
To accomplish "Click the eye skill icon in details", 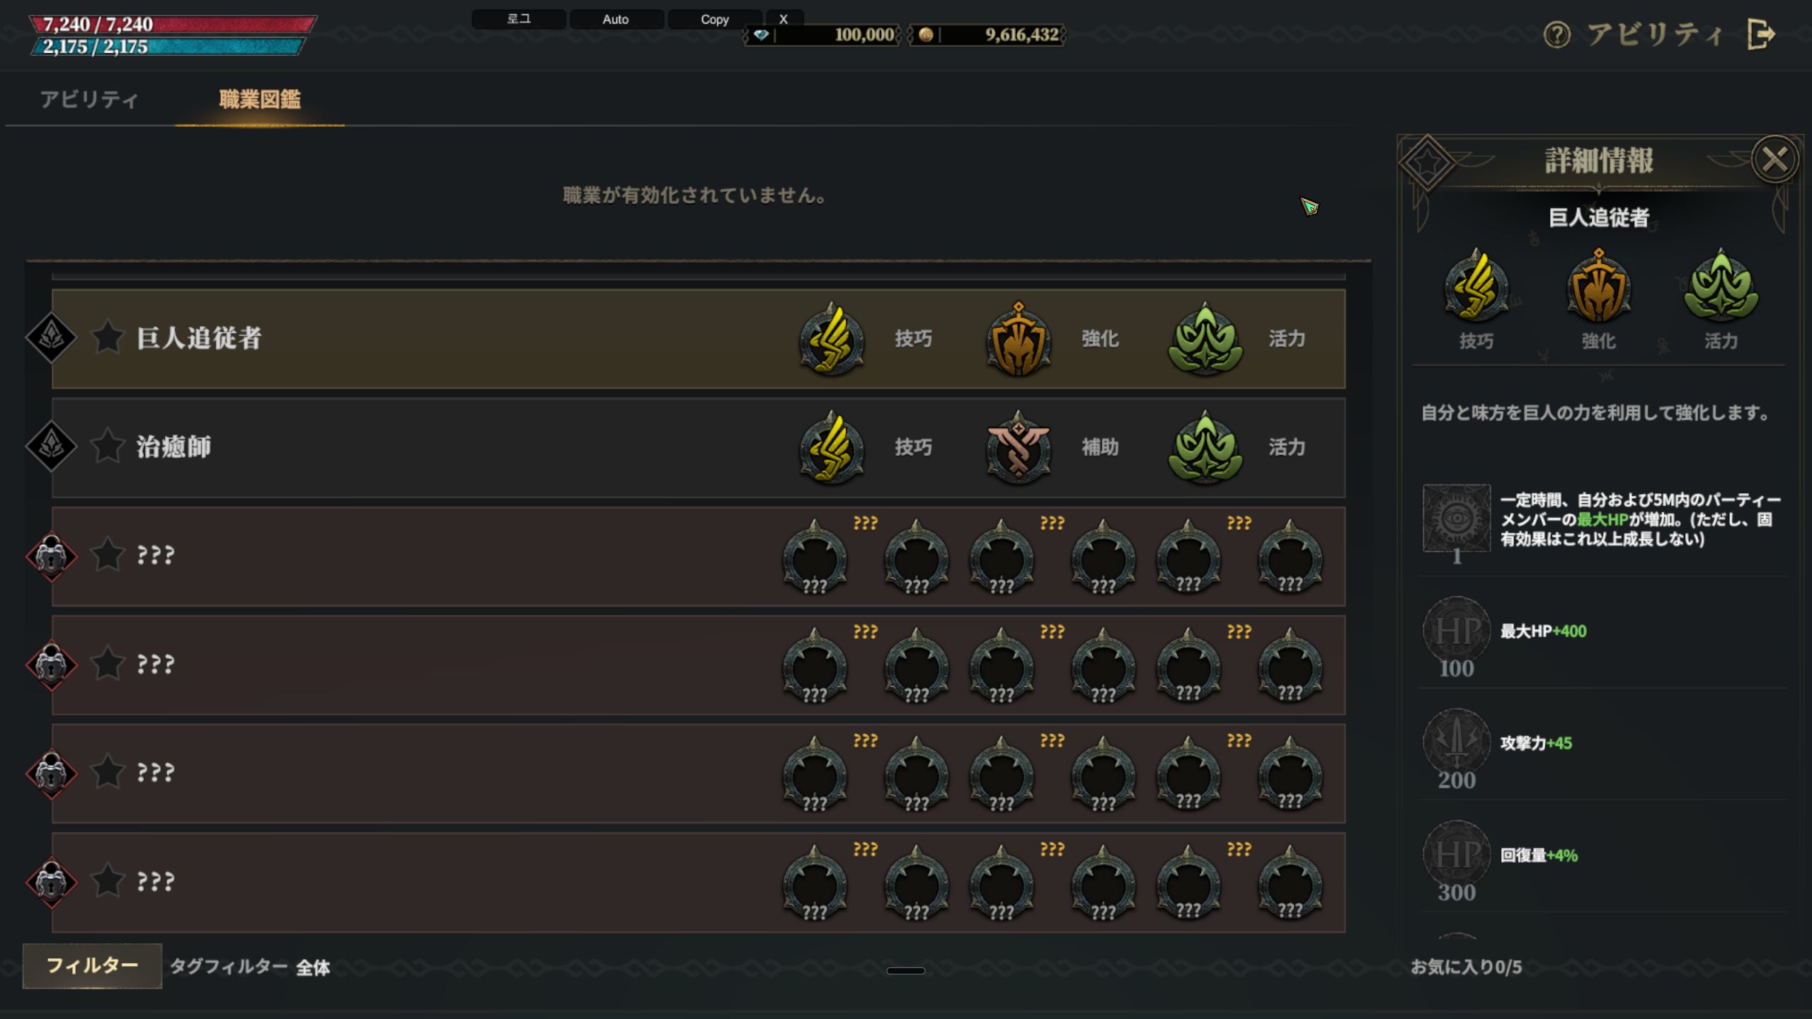I will [x=1457, y=518].
